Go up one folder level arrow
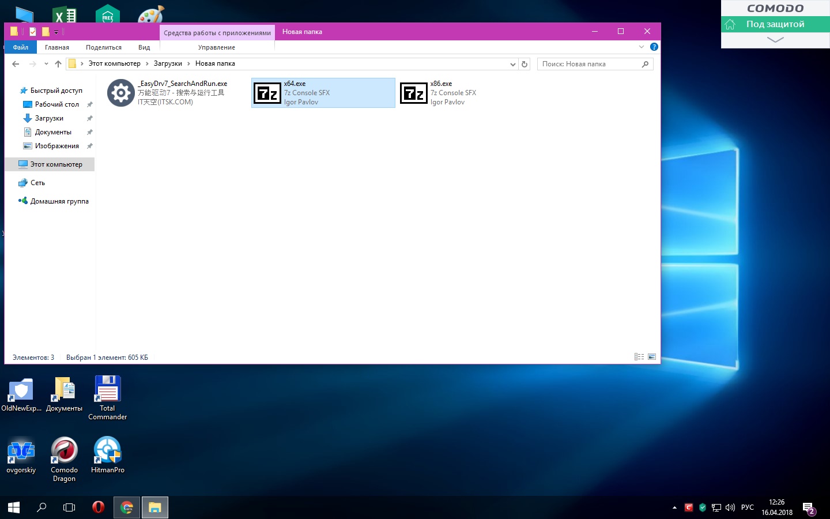This screenshot has width=830, height=519. (x=58, y=64)
